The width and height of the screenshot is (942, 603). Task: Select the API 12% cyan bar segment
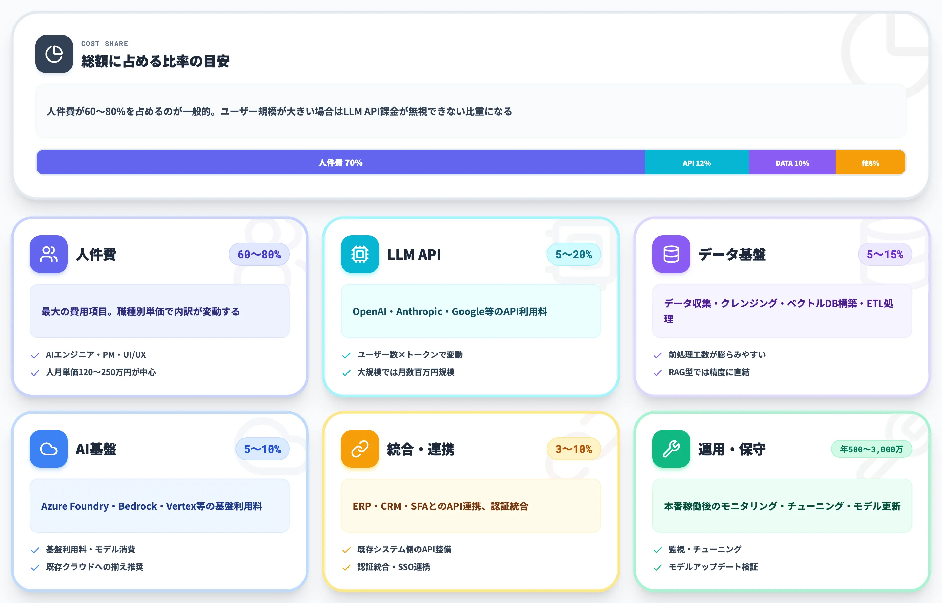tap(697, 163)
